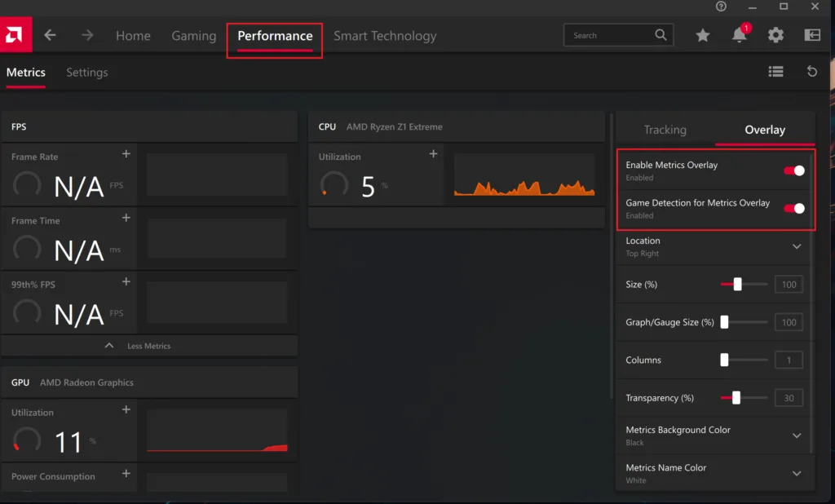Image resolution: width=835 pixels, height=504 pixels.
Task: Toggle the sidebar panel icon
Action: coord(812,35)
